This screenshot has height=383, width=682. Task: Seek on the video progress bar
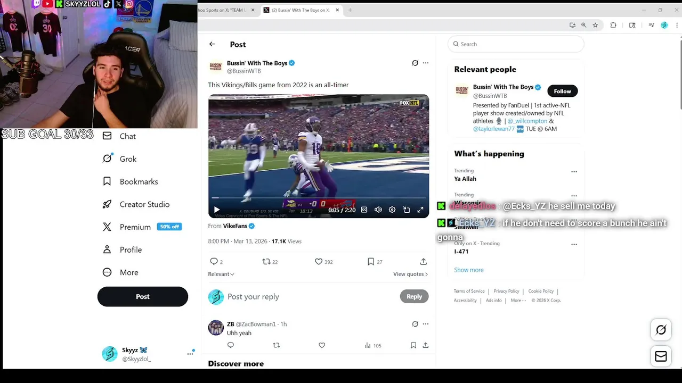(319, 199)
